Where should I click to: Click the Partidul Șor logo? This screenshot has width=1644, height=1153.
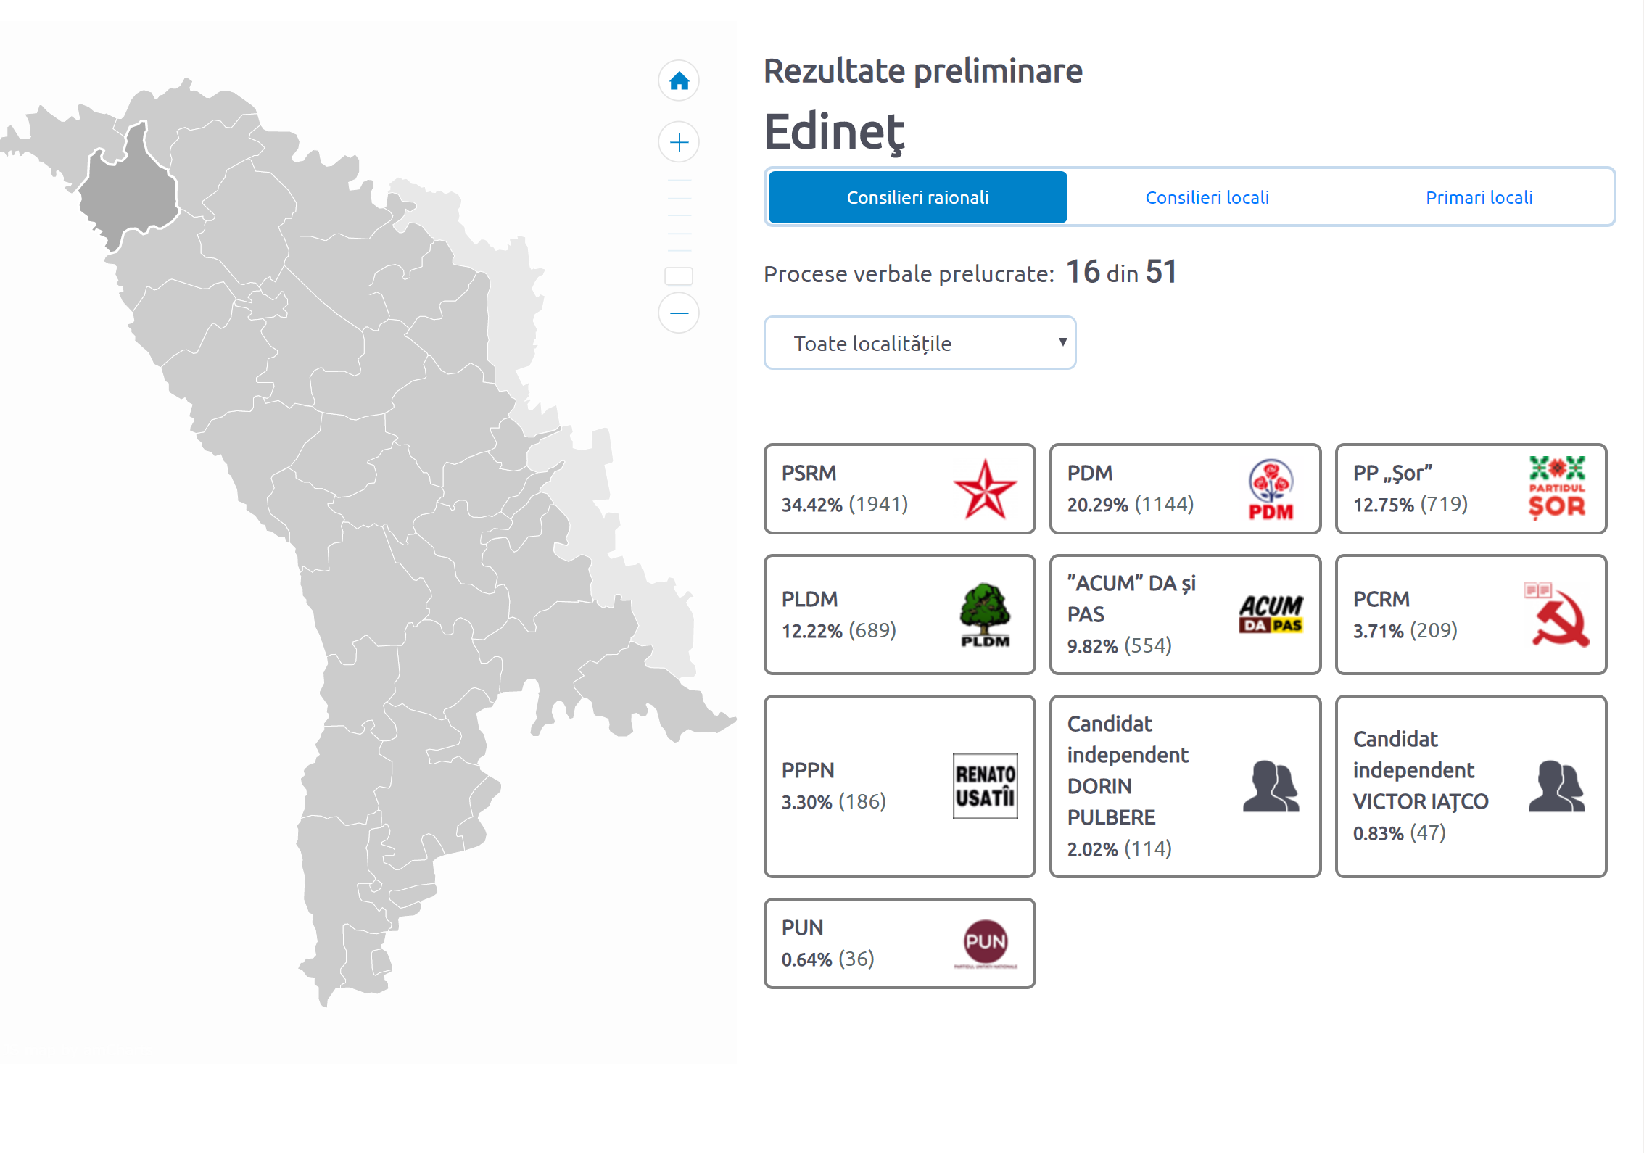coord(1556,488)
